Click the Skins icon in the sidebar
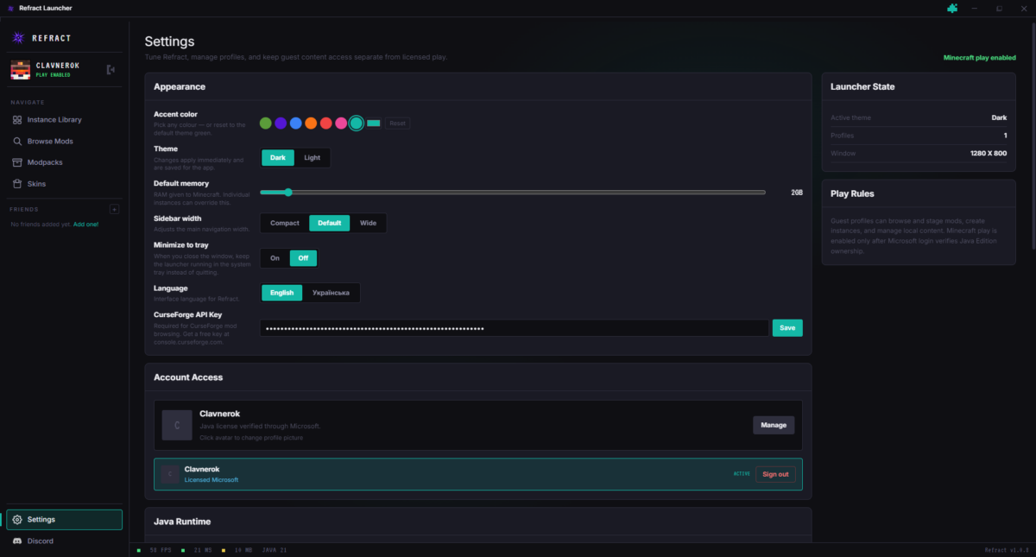This screenshot has width=1036, height=557. pyautogui.click(x=18, y=184)
